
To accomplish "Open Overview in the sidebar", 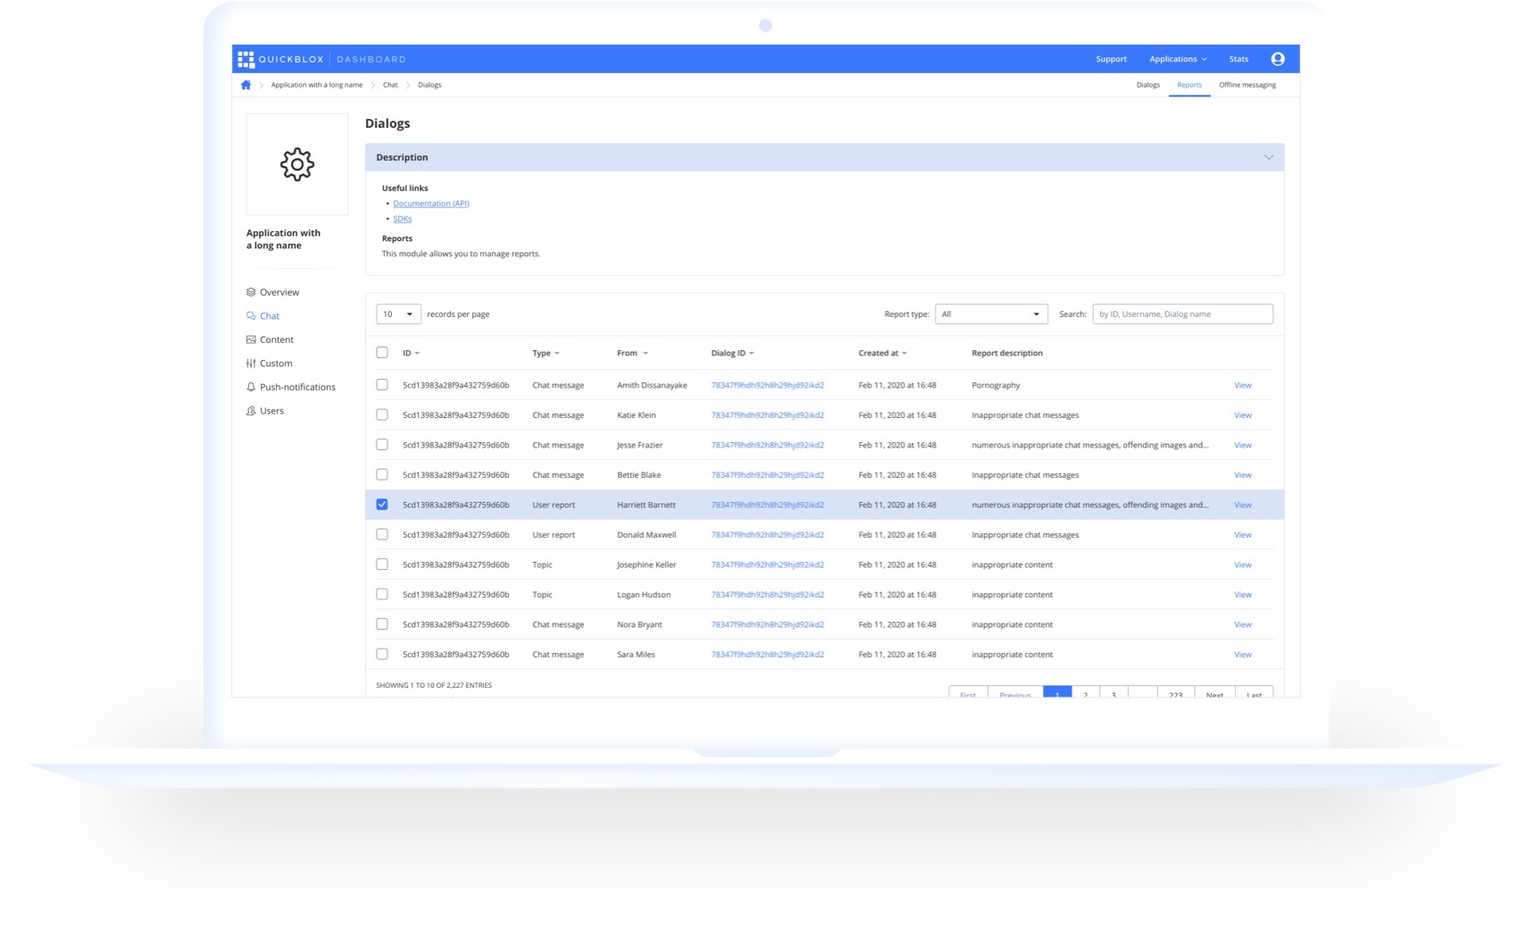I will point(273,292).
